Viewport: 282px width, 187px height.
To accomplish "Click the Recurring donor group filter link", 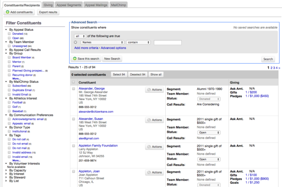I will 22,75.
